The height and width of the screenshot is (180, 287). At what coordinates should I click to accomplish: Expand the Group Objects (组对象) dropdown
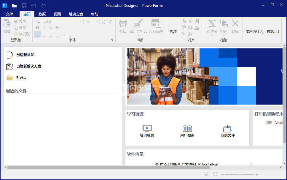[x=212, y=36]
